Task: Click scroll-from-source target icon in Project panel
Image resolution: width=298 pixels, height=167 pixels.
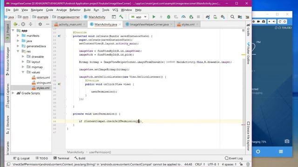Action: coord(23,24)
